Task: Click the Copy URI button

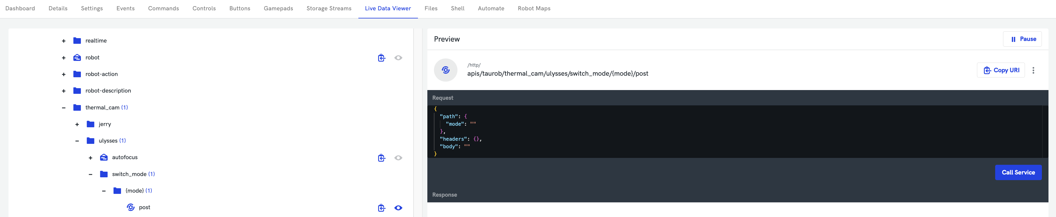Action: coord(1001,70)
